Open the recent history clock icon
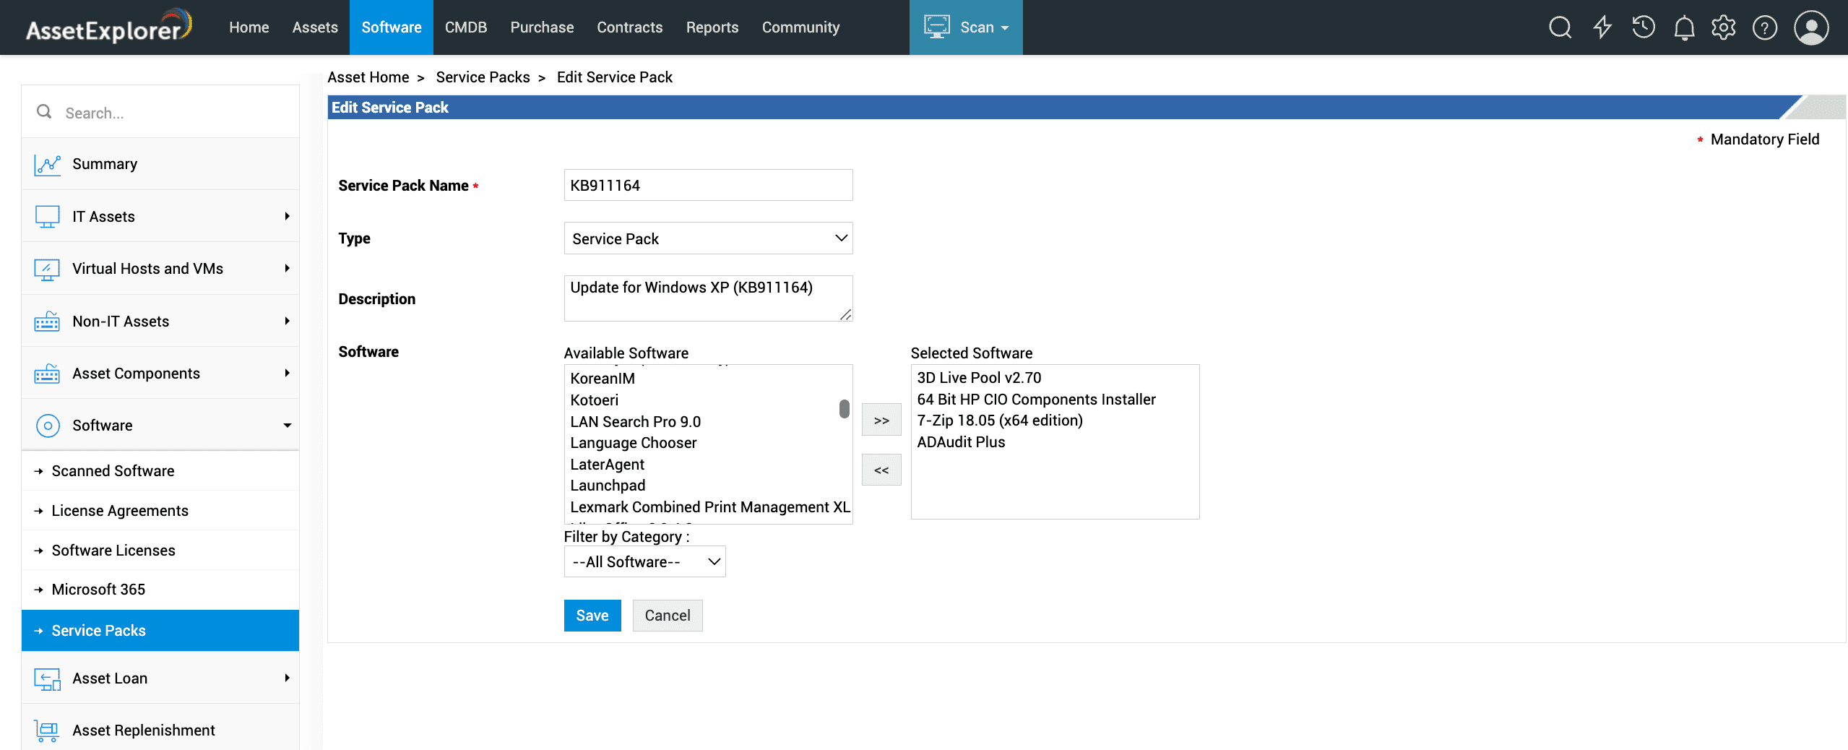 [1643, 27]
